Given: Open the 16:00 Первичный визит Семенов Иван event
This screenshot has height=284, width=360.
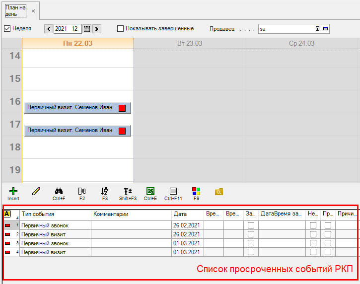Looking at the screenshot, I should (70, 108).
